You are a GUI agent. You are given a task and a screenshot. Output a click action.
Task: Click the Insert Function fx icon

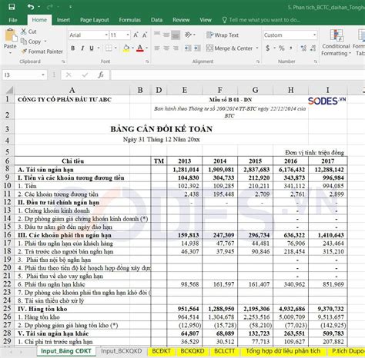pos(101,75)
